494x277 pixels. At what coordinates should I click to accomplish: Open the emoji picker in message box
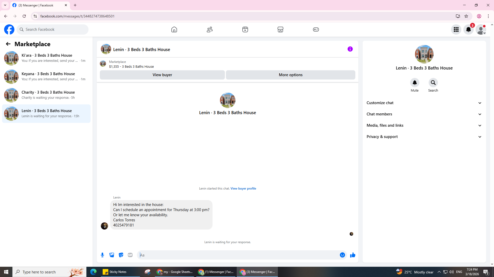tap(342, 255)
